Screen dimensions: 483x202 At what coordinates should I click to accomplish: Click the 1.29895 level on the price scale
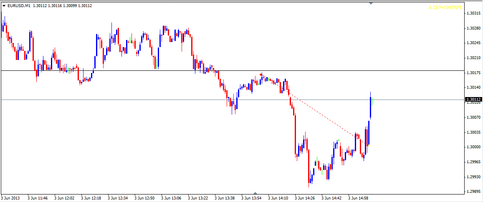click(473, 192)
